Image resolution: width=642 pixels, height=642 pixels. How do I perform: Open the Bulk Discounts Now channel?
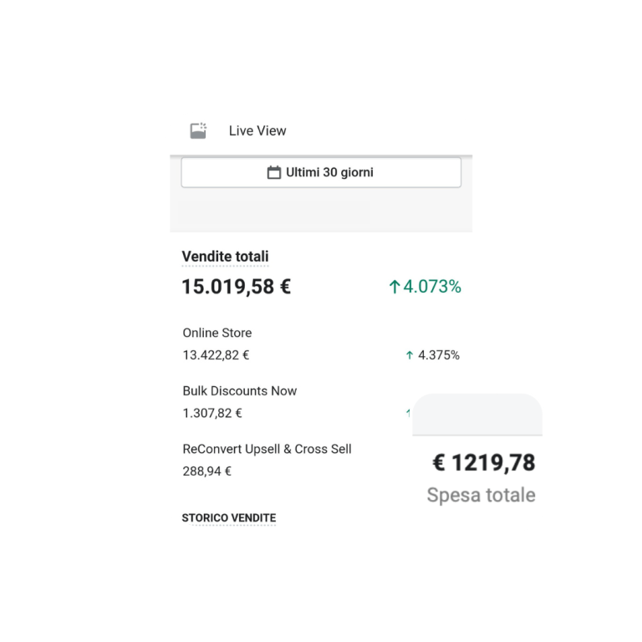tap(239, 390)
